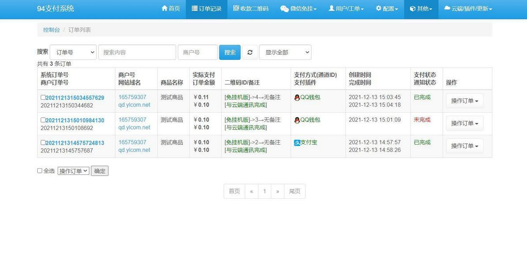Expand the 用户/工单 menu caret
Image resolution: width=527 pixels, height=272 pixels.
(362, 9)
